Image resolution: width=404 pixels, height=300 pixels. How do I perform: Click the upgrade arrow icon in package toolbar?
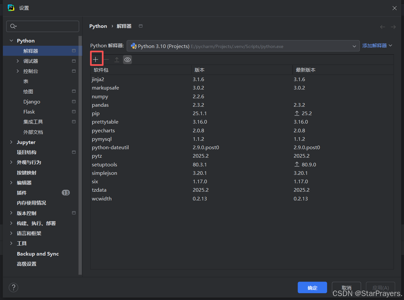(117, 60)
